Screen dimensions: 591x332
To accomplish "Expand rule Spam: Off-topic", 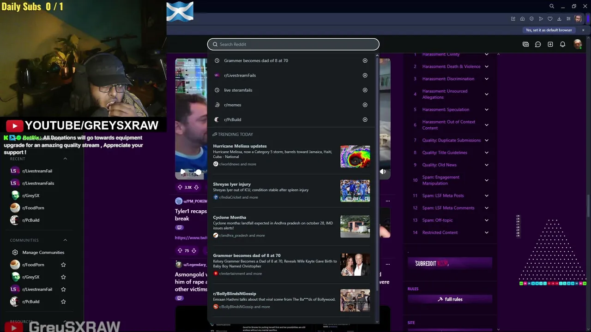I will (486, 220).
